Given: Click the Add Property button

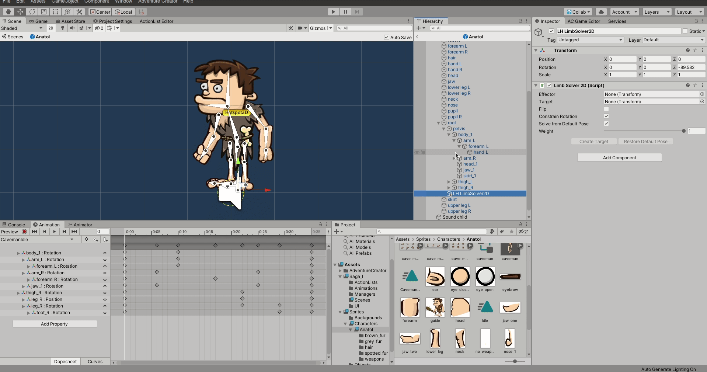Looking at the screenshot, I should click(x=55, y=324).
